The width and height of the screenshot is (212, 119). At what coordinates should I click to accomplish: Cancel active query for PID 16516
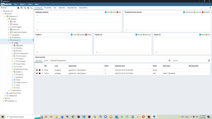pyautogui.click(x=40, y=73)
